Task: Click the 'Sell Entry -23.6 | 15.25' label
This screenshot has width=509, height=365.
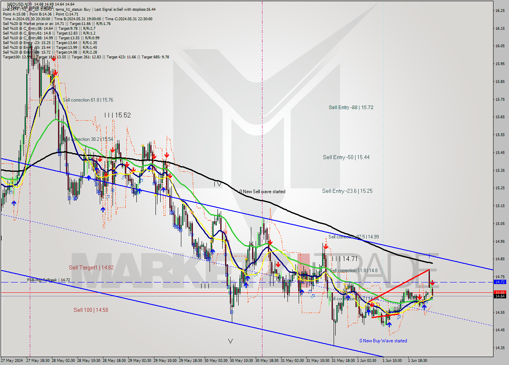Action: pyautogui.click(x=347, y=191)
